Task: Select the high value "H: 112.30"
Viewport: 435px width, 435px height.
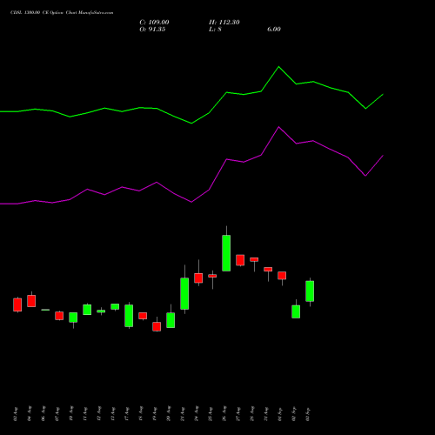Action: (x=224, y=23)
